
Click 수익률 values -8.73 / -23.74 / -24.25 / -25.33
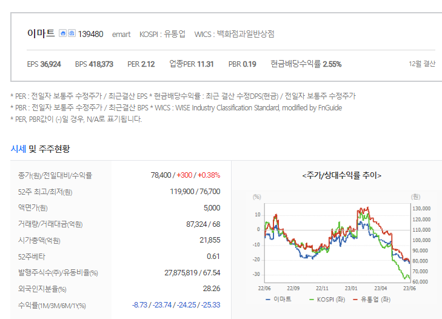[x=176, y=305]
